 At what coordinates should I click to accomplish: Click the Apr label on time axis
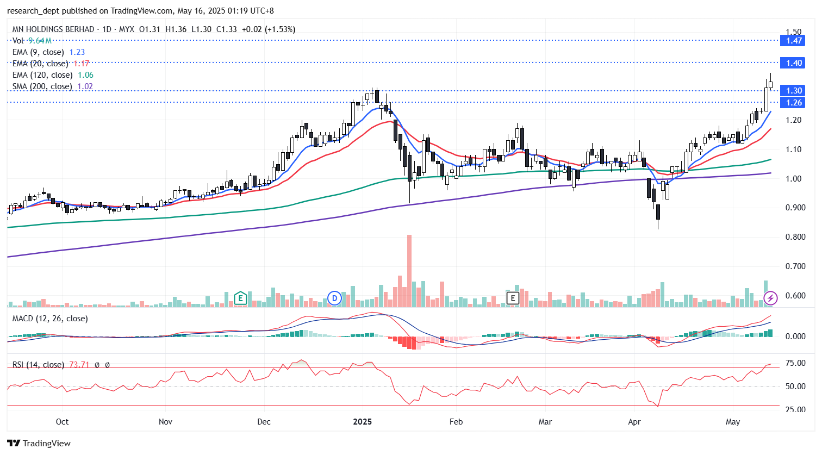[x=634, y=422]
